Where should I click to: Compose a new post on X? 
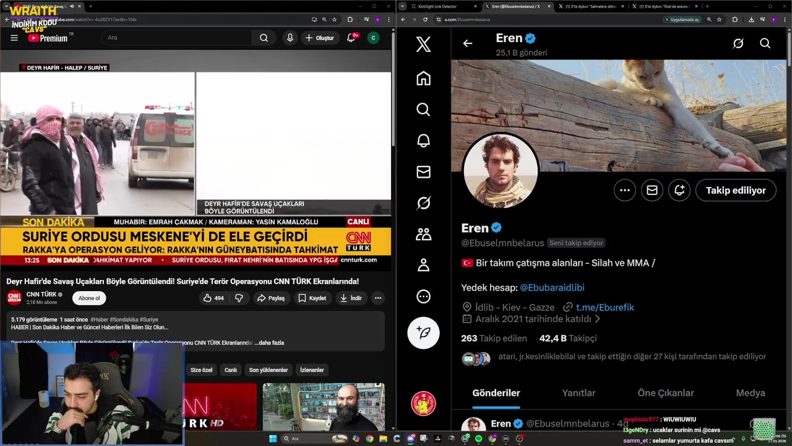[x=423, y=333]
